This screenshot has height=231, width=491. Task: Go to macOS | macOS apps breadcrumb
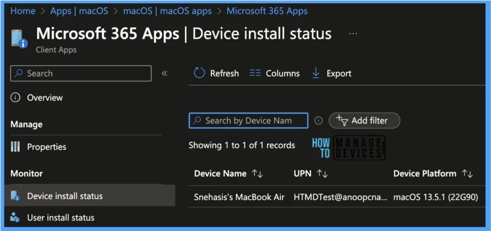pyautogui.click(x=167, y=11)
